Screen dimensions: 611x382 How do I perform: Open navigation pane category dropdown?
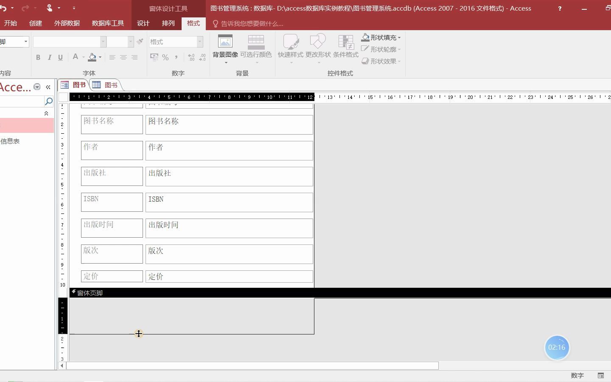[37, 87]
